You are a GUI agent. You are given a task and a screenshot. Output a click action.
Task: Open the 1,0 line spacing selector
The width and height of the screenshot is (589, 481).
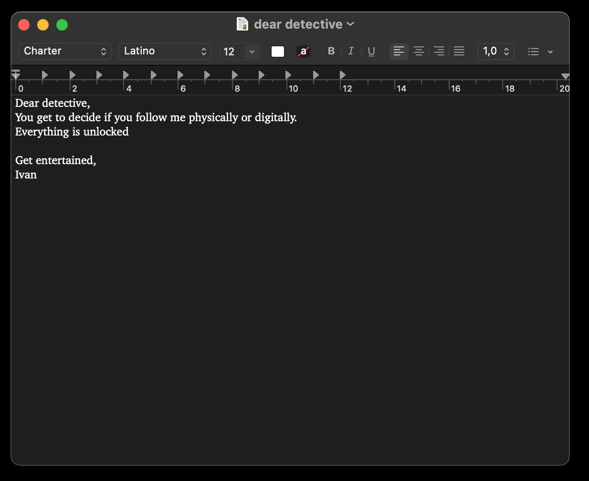tap(495, 51)
